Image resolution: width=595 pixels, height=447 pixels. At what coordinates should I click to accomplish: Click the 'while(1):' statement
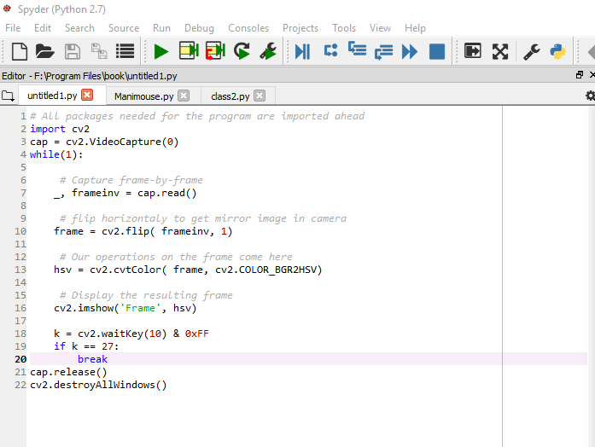coord(56,154)
